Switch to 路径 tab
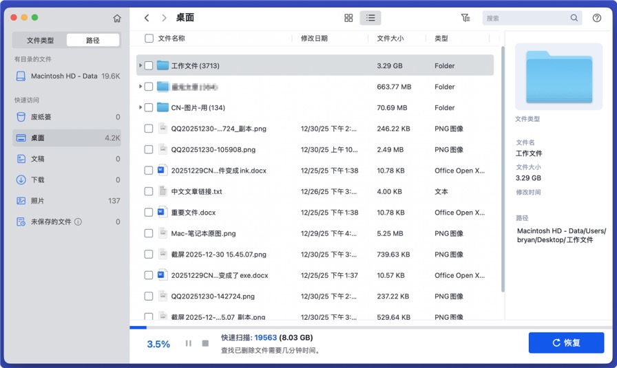 [93, 40]
